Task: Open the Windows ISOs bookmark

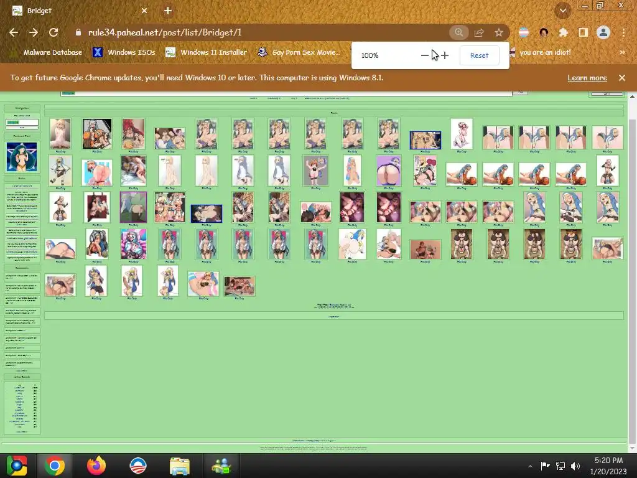Action: 124,52
